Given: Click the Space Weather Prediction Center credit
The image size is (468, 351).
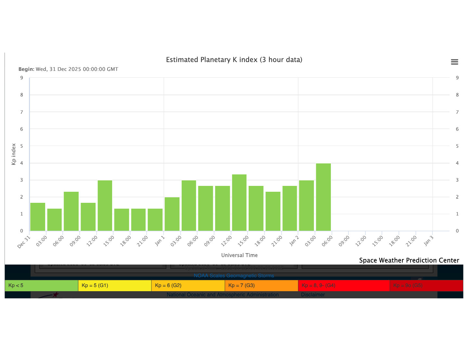Looking at the screenshot, I should [409, 260].
